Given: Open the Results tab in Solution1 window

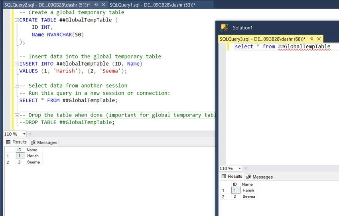Looking at the screenshot, I should [232, 176].
